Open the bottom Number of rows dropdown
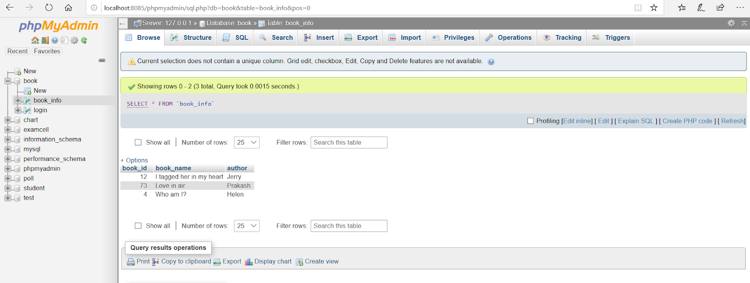This screenshot has height=283, width=750. tap(247, 225)
